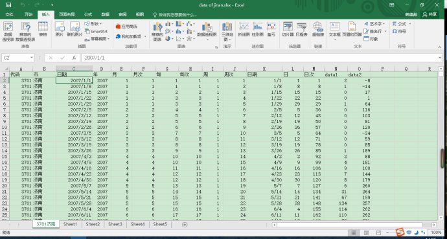Open Recommended Charts (推荐的图表)

point(157,31)
